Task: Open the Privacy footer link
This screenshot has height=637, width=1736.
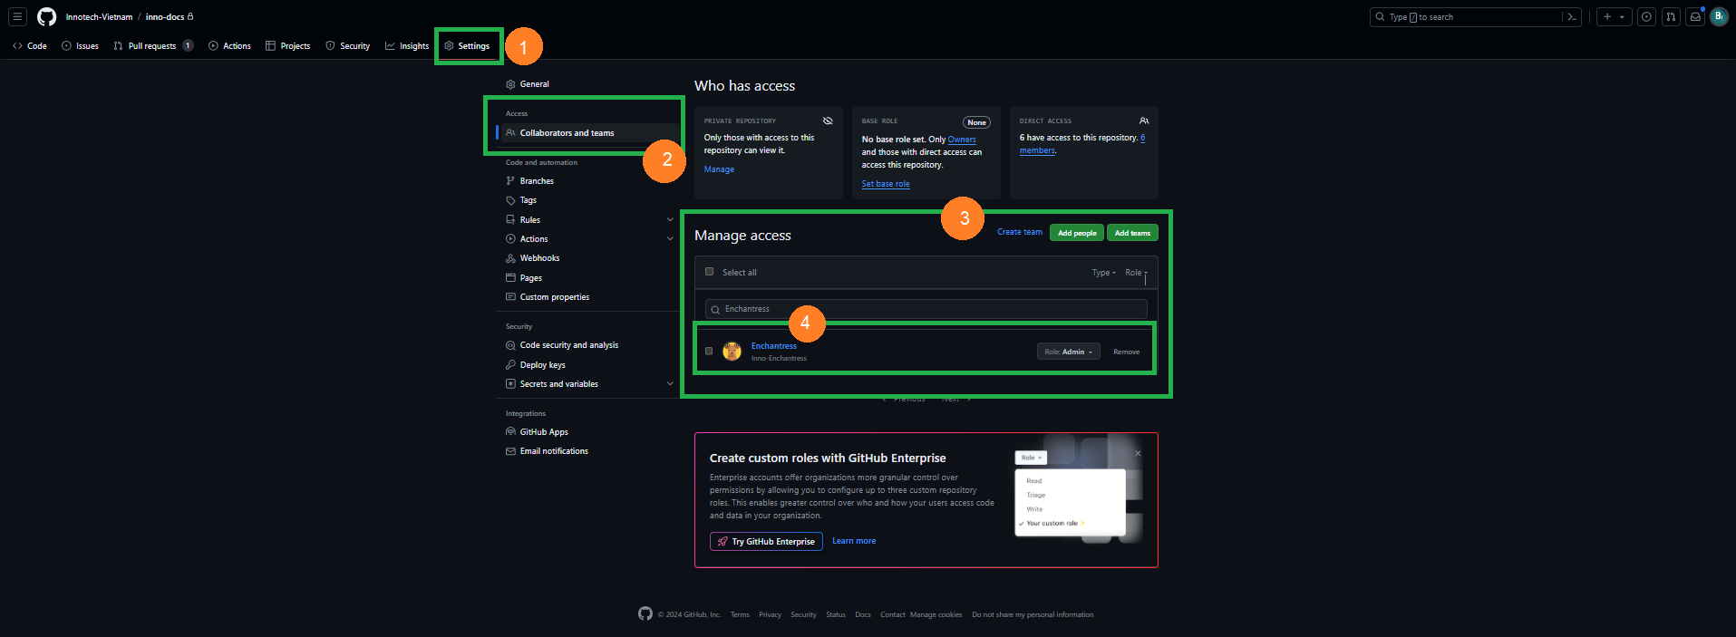Action: [770, 614]
